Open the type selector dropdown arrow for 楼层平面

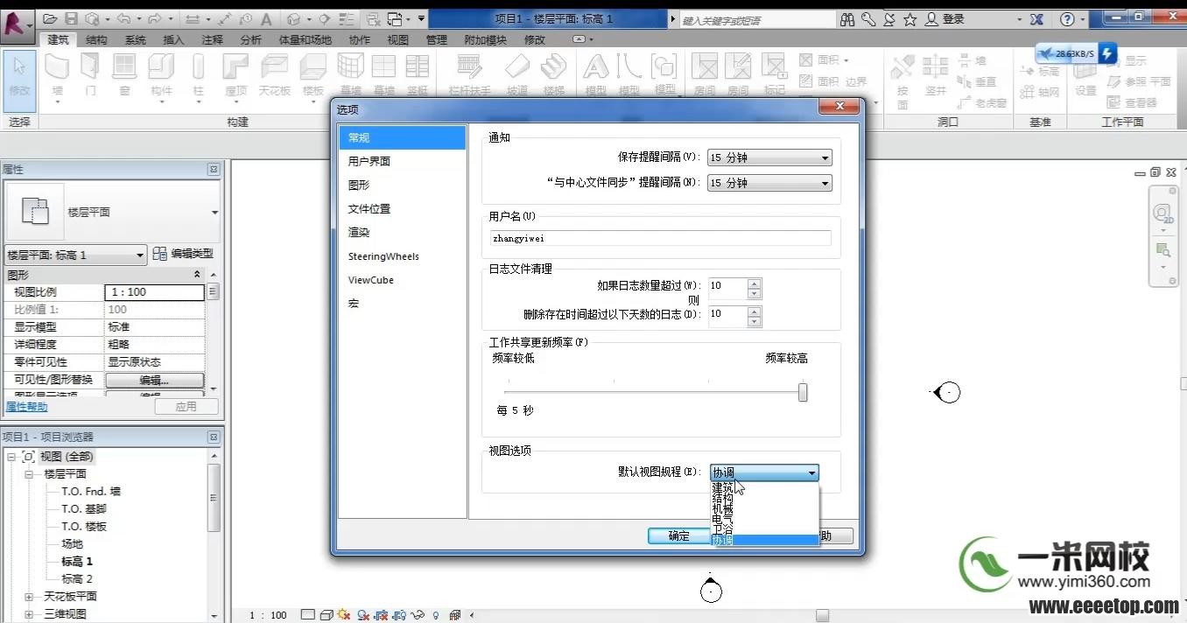click(x=214, y=213)
